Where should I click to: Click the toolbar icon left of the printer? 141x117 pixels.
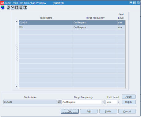(x=17, y=7)
